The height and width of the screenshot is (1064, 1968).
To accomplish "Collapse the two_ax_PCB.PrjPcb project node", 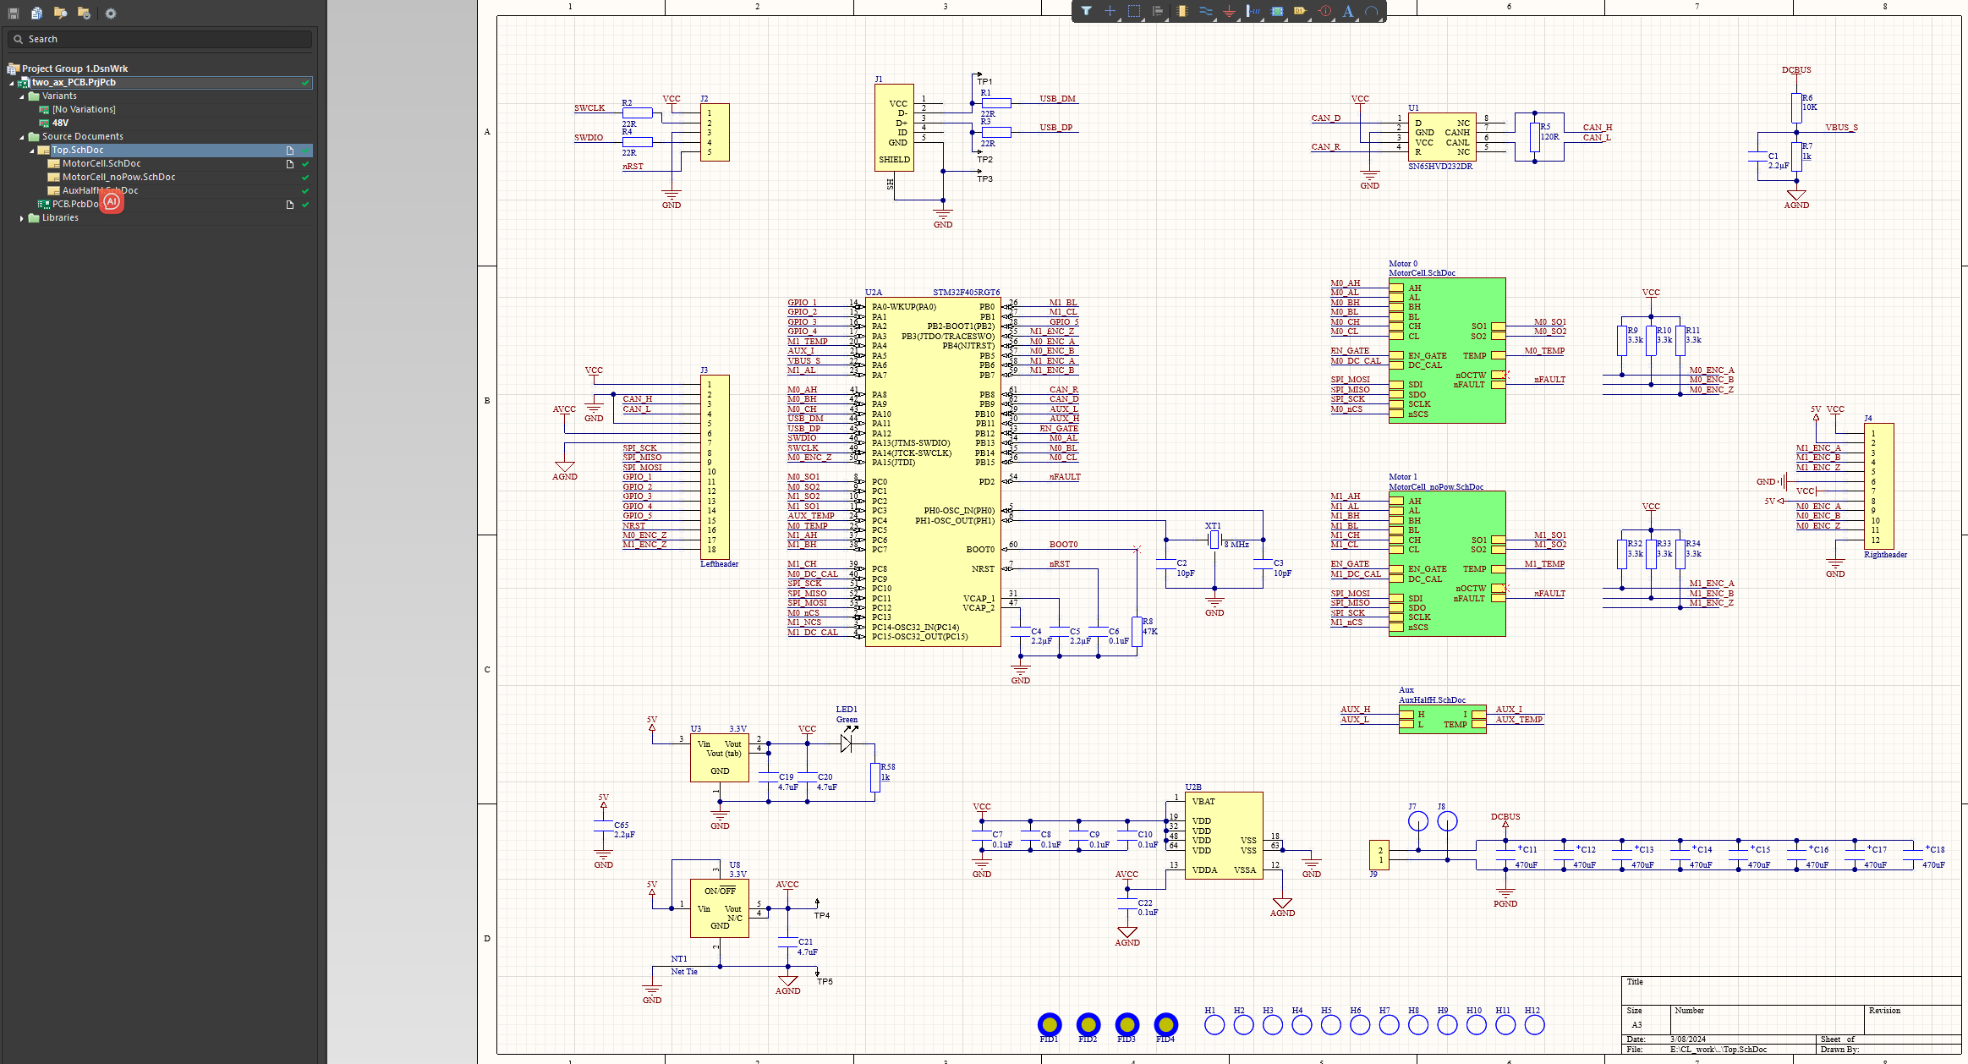I will point(12,83).
